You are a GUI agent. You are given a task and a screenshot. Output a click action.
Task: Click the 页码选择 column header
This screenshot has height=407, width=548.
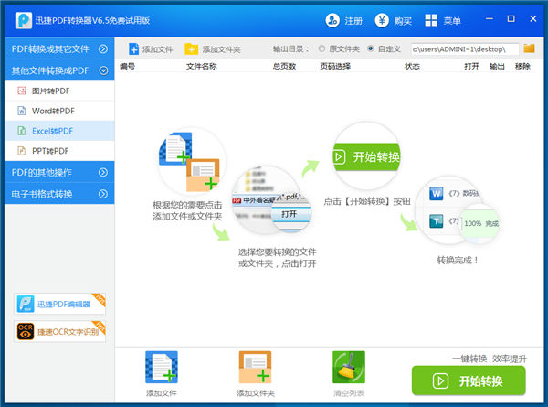(335, 66)
